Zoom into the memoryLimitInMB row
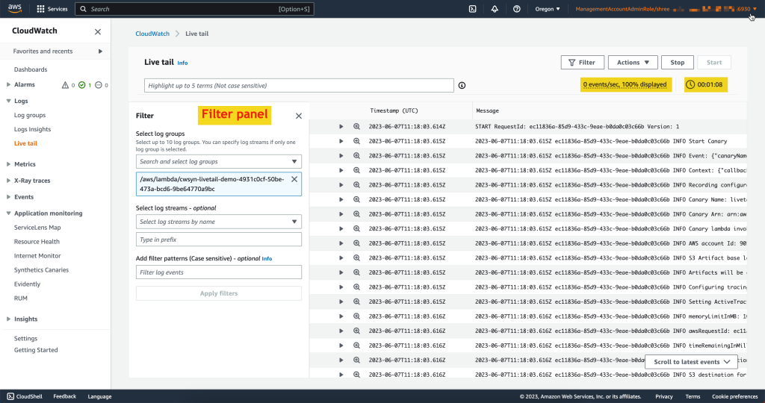This screenshot has height=403, width=765. 356,316
